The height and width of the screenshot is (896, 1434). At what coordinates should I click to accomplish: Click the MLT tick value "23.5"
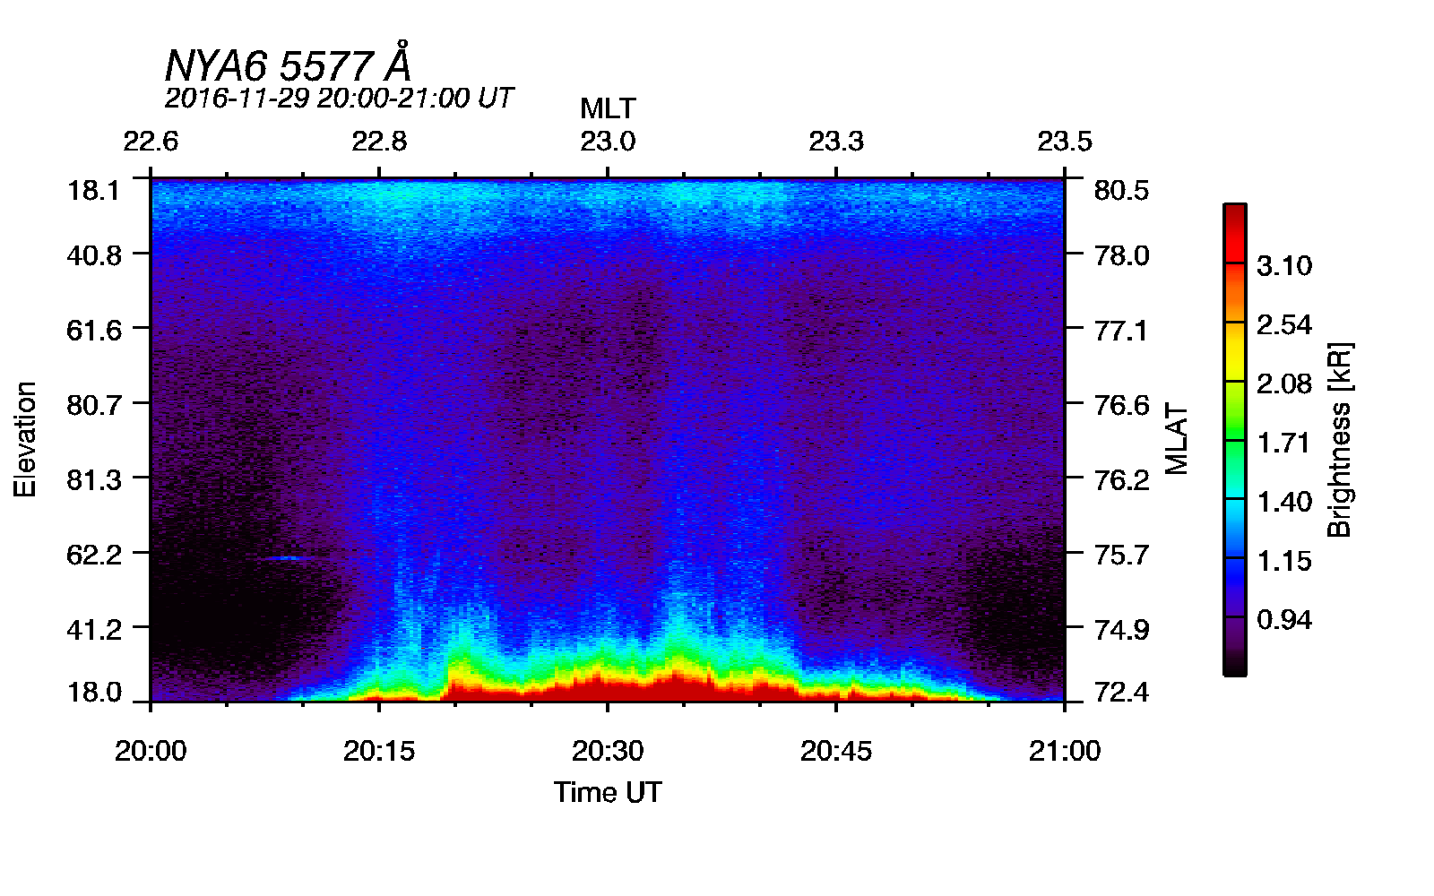click(x=1065, y=142)
